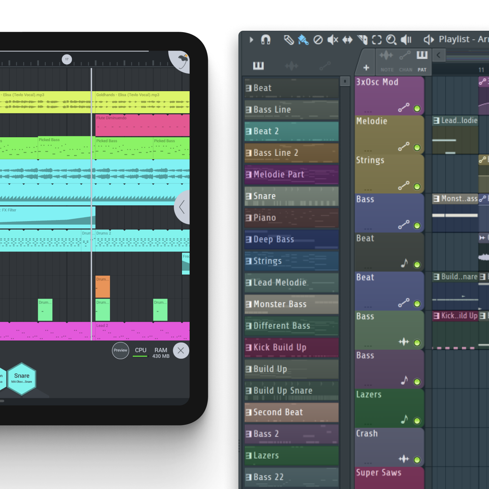Select the Draw pencil tool
The width and height of the screenshot is (489, 489).
[289, 40]
